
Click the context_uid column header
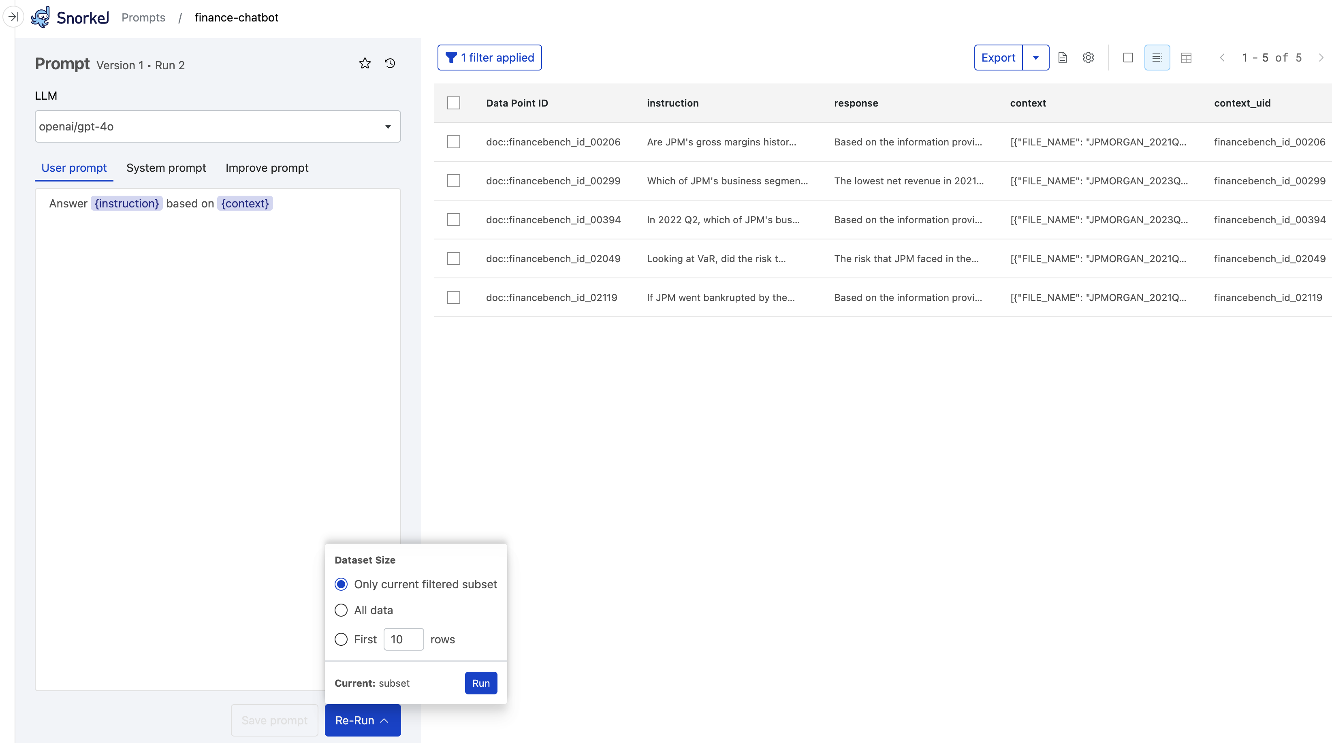pyautogui.click(x=1242, y=103)
